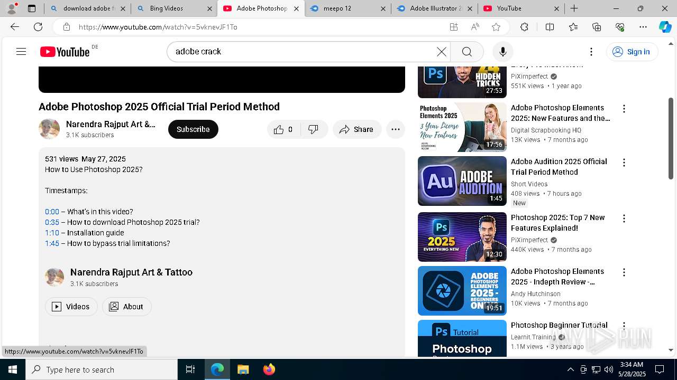Open the taskbar volume control
Viewport: 677px width, 380px height.
[x=608, y=369]
